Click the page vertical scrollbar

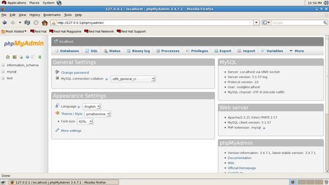327,104
